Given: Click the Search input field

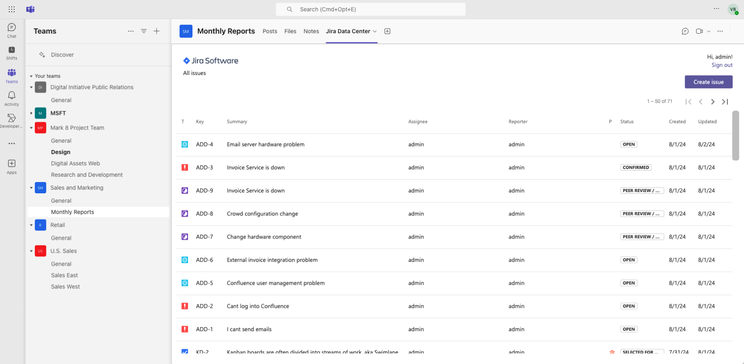Looking at the screenshot, I should pyautogui.click(x=371, y=9).
